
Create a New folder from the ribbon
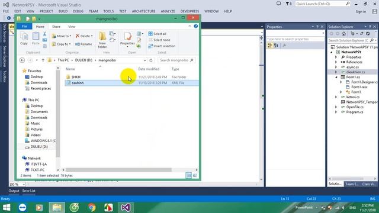tap(102, 40)
